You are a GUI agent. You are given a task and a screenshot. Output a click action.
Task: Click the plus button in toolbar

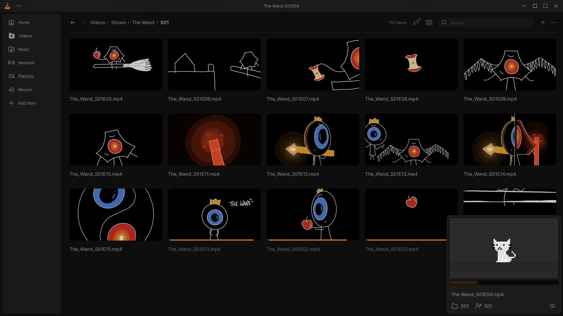point(543,23)
